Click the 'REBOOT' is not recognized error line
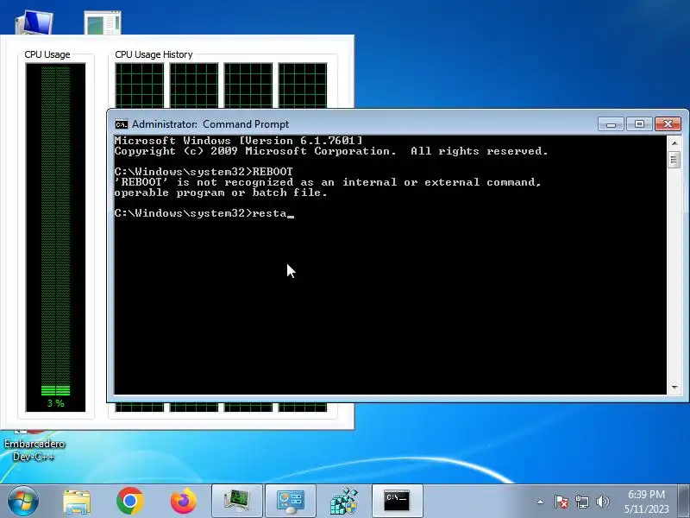This screenshot has width=690, height=518. [328, 182]
